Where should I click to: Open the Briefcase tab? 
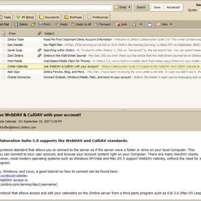coord(73,17)
